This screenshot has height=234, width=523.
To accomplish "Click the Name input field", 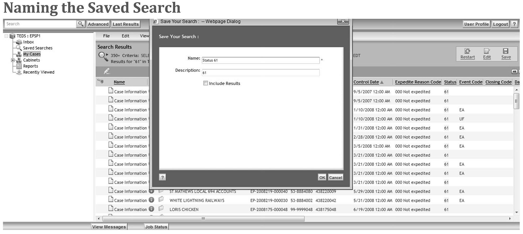I will coord(260,60).
